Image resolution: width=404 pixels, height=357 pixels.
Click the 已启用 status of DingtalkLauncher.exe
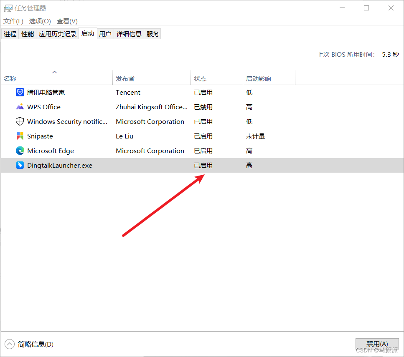click(x=203, y=166)
